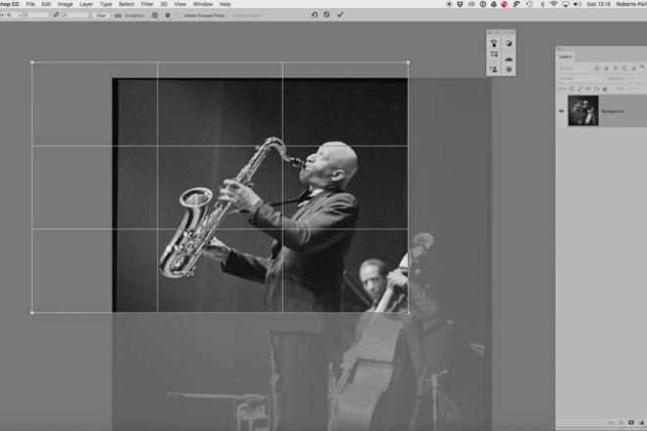Hide the Background layer with its eye icon
The image size is (647, 431).
[561, 111]
